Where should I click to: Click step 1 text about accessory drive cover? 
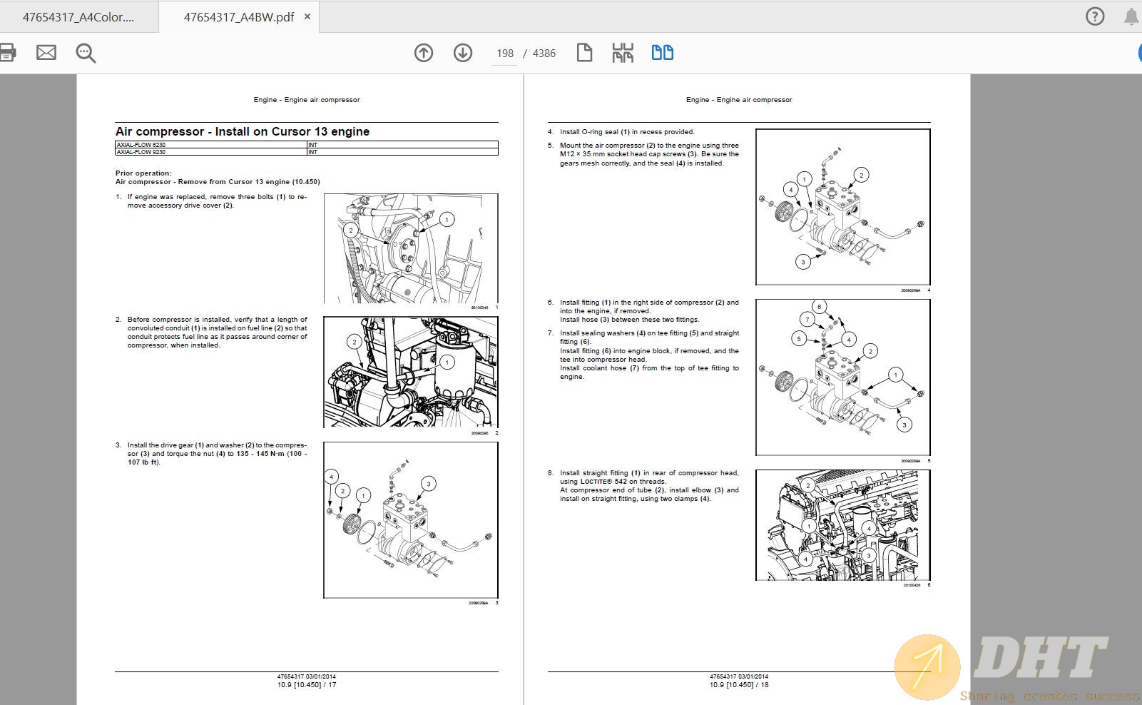[x=217, y=201]
